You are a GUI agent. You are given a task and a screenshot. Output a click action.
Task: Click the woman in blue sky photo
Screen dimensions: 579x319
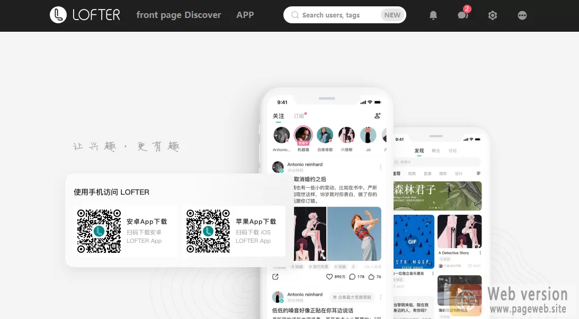pos(354,234)
